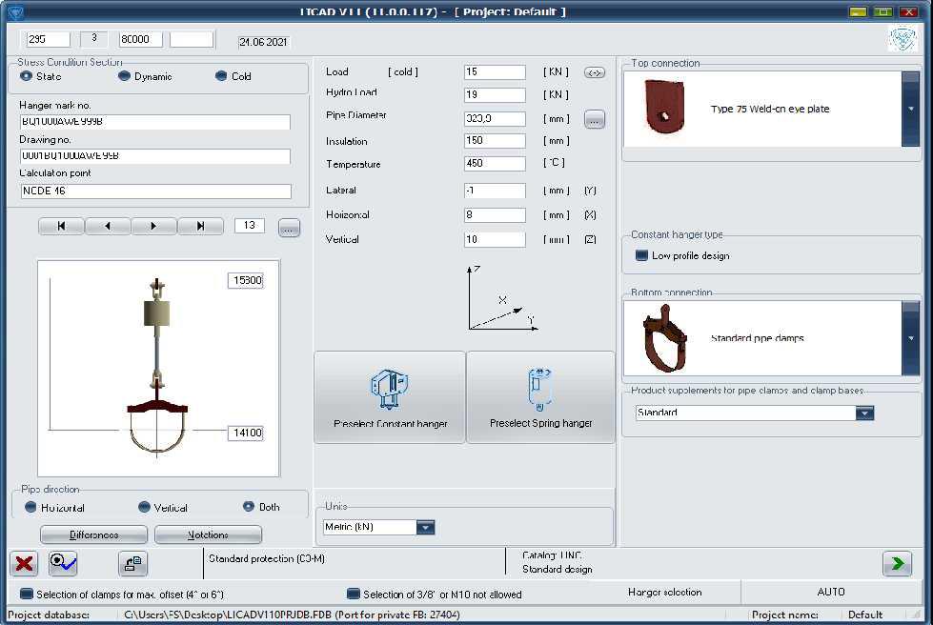Click the company logo icon top right
Image resolution: width=933 pixels, height=625 pixels.
tap(903, 39)
